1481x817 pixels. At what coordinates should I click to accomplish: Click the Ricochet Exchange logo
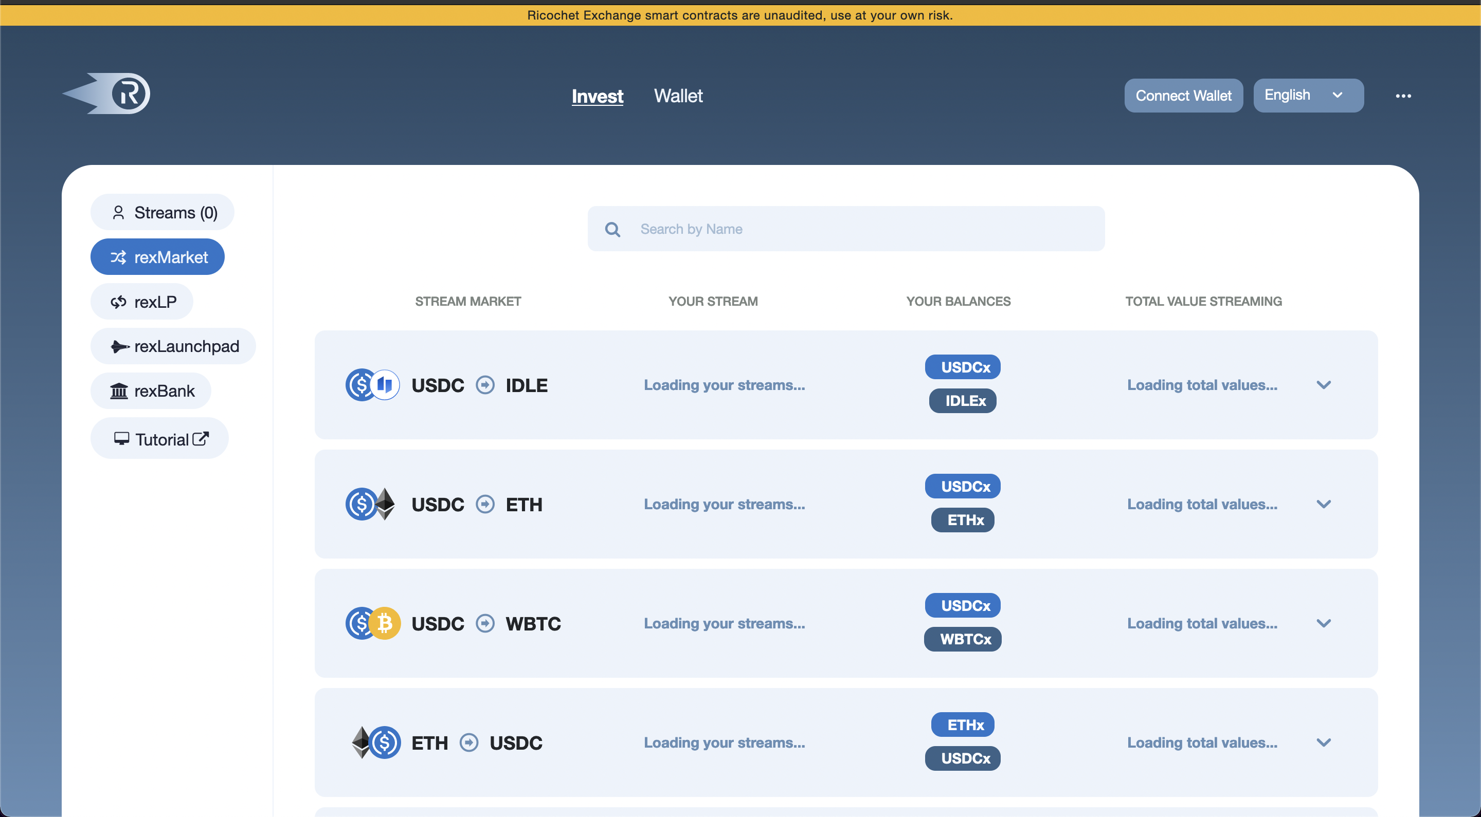pyautogui.click(x=106, y=94)
